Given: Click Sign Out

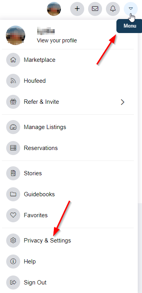Looking at the screenshot, I should [68, 283].
